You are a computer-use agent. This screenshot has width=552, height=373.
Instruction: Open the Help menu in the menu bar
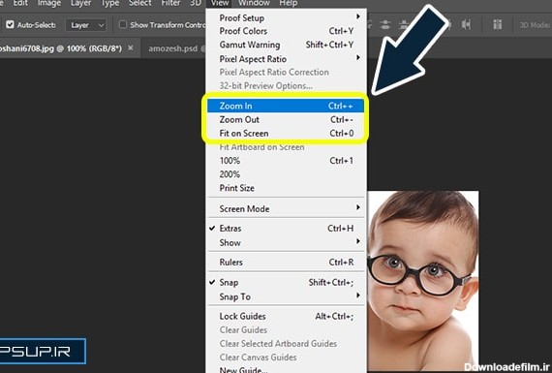288,4
